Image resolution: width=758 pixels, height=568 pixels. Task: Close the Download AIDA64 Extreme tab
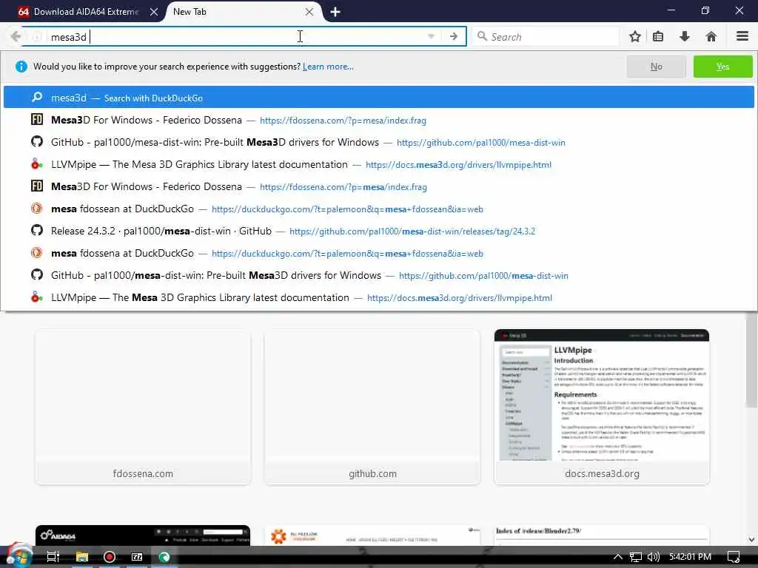154,12
